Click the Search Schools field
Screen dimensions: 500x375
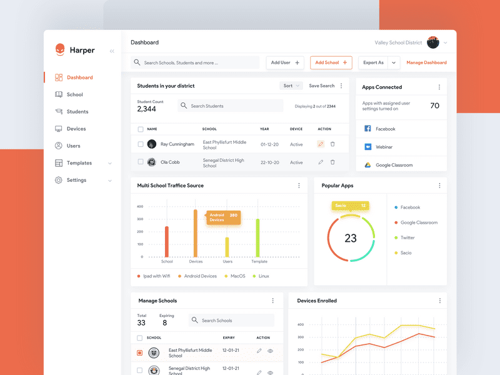click(x=231, y=320)
